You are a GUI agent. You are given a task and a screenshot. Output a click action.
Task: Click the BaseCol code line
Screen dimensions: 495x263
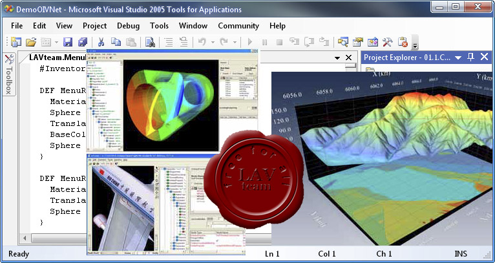68,134
